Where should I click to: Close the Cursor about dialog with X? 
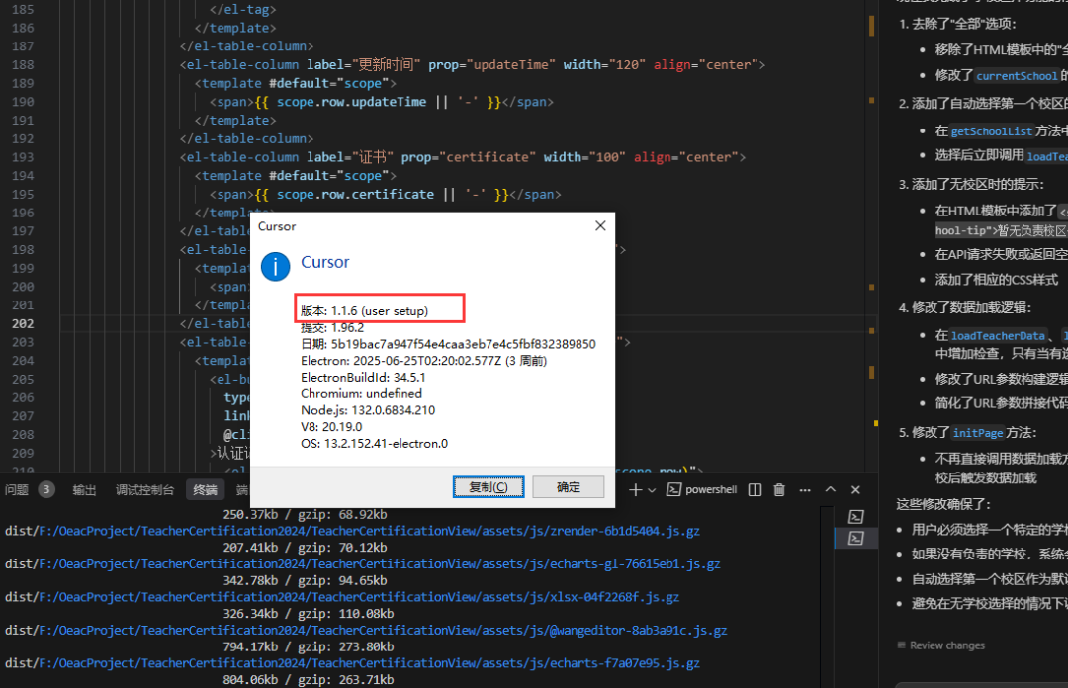click(599, 226)
